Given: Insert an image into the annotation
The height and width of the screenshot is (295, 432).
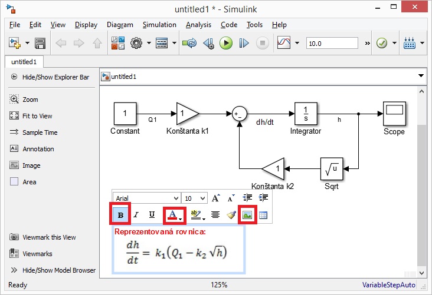Looking at the screenshot, I should pos(247,215).
